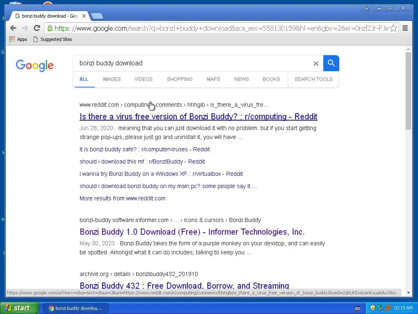The image size is (418, 314).
Task: Click the page scrollbar up arrow
Action: [408, 49]
